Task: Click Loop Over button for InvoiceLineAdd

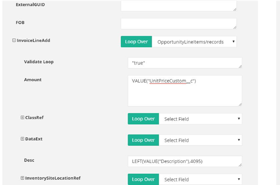Action: coord(136,42)
